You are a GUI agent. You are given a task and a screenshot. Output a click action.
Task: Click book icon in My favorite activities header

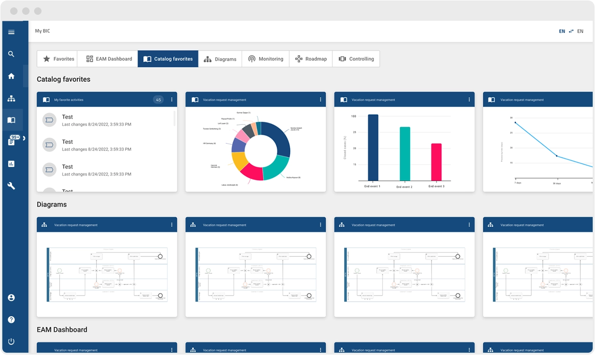46,100
